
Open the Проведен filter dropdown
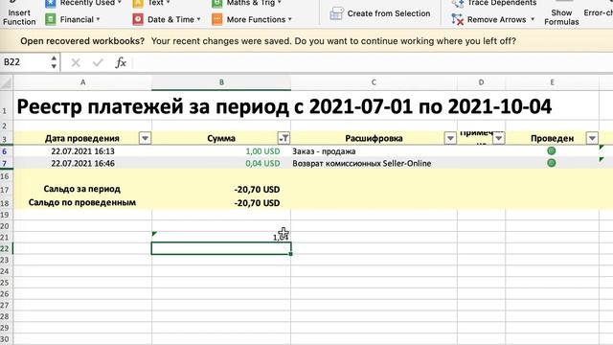tap(592, 138)
